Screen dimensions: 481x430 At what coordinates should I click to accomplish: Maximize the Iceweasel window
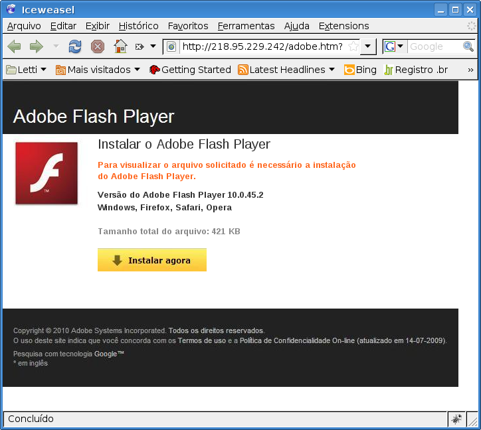pos(456,10)
